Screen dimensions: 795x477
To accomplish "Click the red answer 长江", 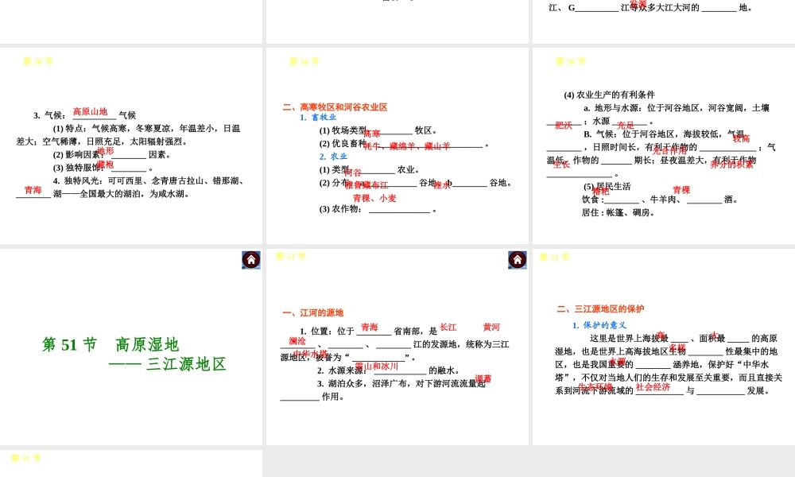I will (x=448, y=328).
